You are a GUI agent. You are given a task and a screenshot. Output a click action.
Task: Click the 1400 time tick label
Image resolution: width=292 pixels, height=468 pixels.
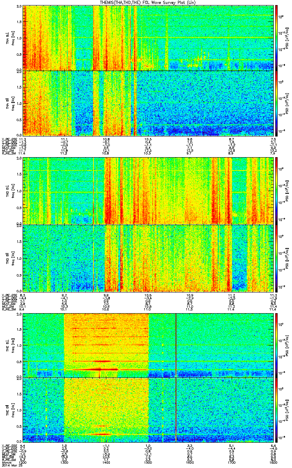point(106,462)
